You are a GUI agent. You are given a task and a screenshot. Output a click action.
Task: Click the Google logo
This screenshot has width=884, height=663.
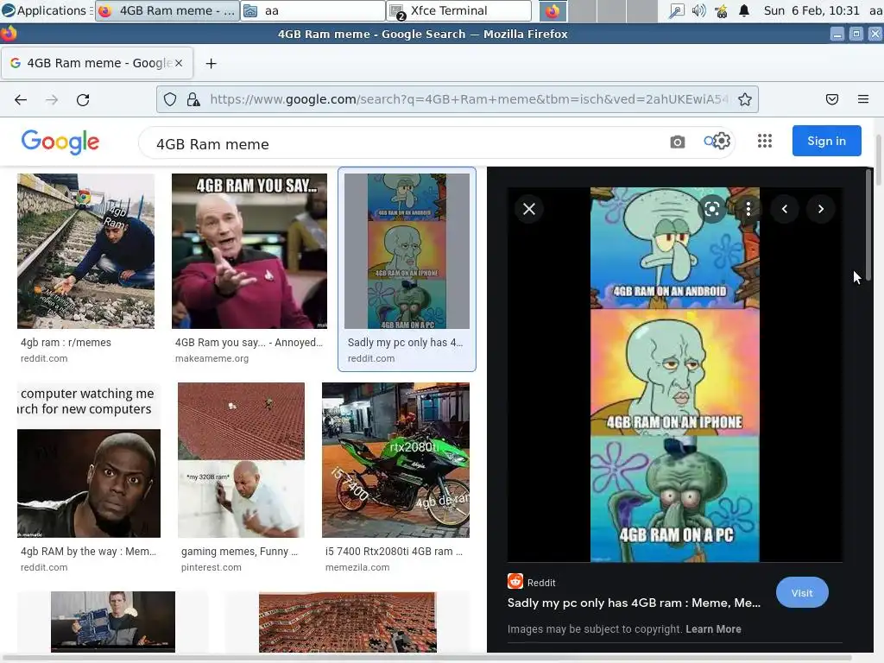60,142
